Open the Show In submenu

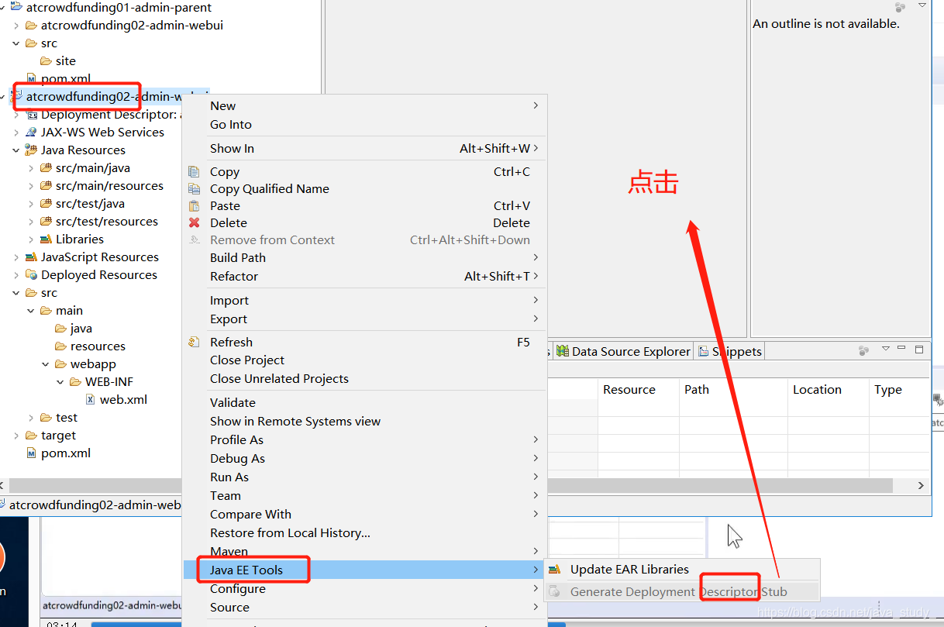pyautogui.click(x=364, y=149)
